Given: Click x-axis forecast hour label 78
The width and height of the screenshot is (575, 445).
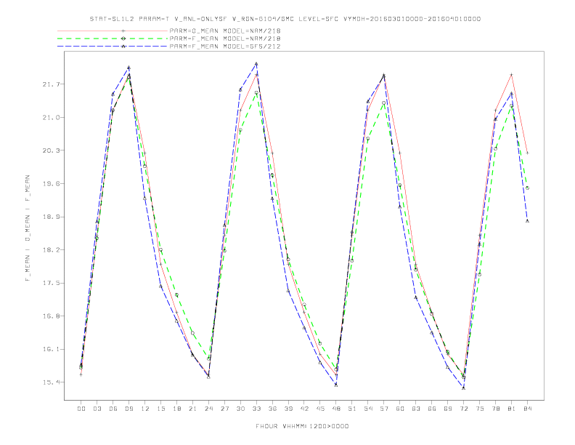Looking at the screenshot, I should click(x=496, y=409).
